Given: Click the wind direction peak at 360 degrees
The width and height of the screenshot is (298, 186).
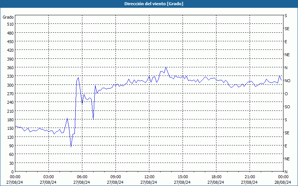Looking at the screenshot, I should 166,67.
